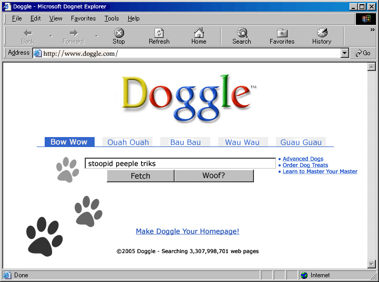Click the Refresh page icon

coord(159,33)
